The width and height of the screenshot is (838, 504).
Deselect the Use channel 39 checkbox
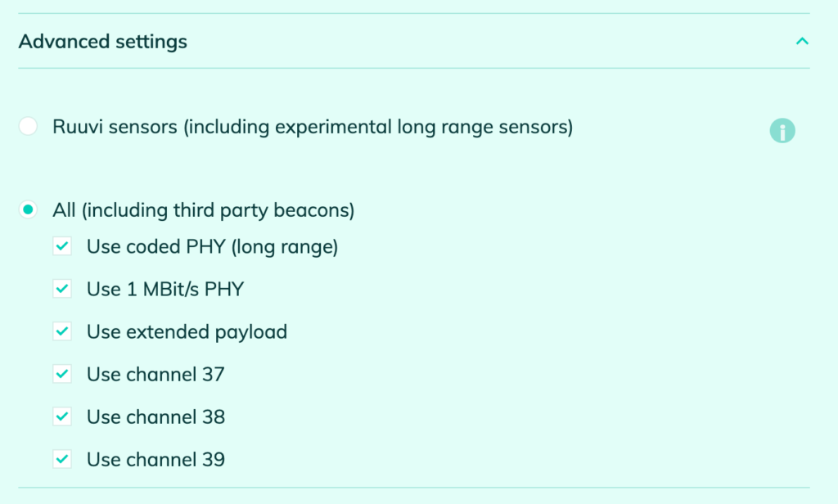point(62,459)
